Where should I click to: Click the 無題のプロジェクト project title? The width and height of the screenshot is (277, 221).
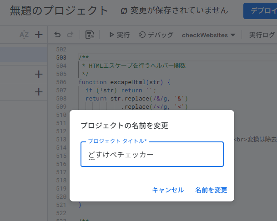[x=59, y=10]
